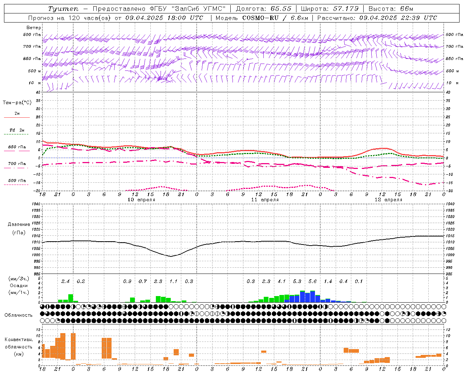Click the '1.4' precipitation total value
The height and width of the screenshot is (372, 465).
coord(328,281)
